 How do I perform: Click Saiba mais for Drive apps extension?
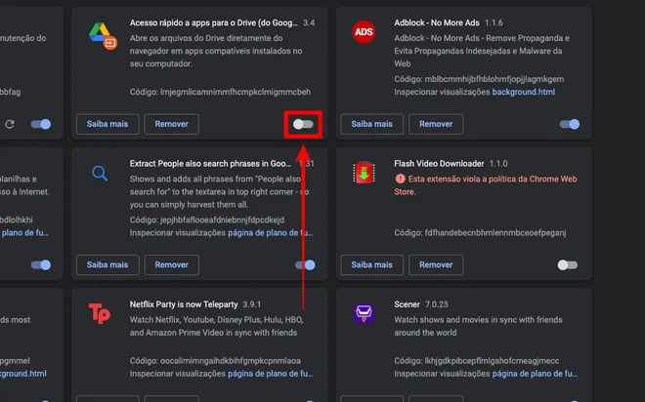pyautogui.click(x=107, y=124)
